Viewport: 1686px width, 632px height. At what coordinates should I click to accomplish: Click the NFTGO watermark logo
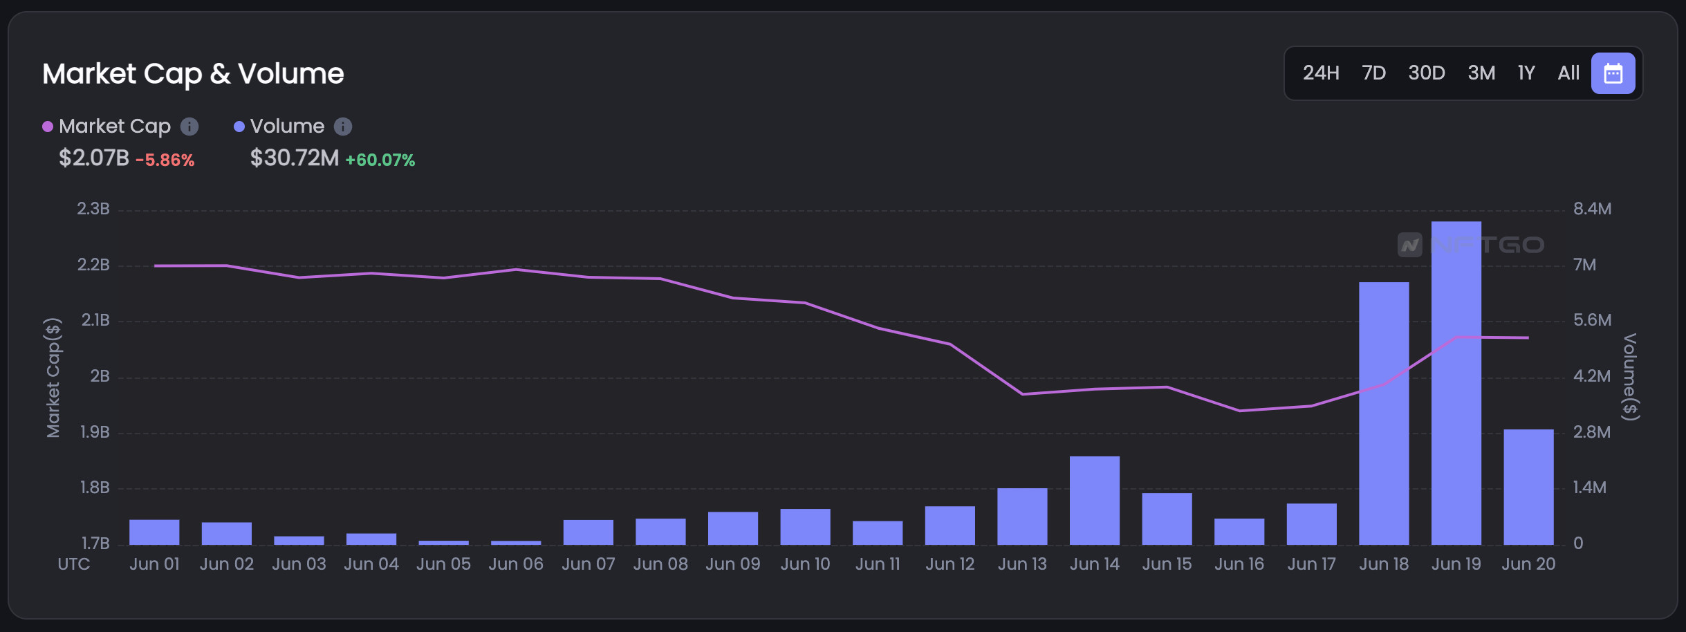(x=1471, y=245)
